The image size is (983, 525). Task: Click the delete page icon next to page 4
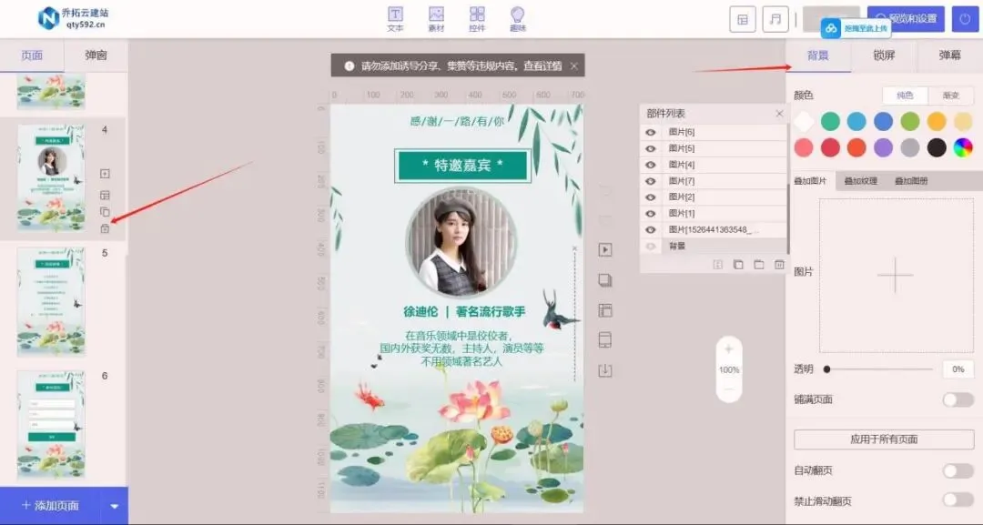point(106,230)
